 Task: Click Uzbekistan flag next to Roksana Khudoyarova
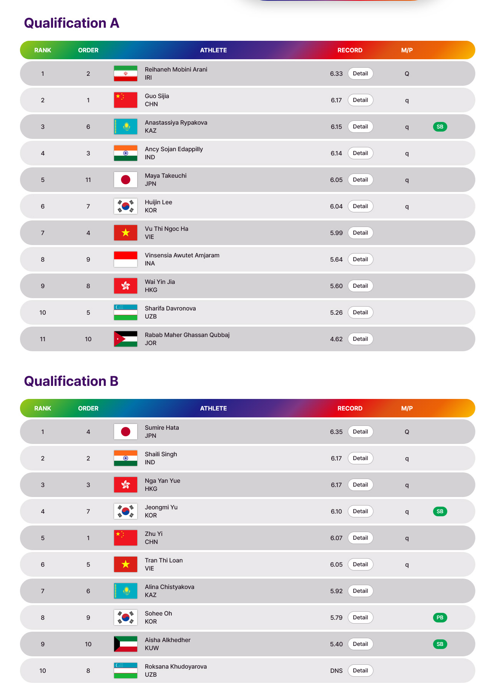[x=126, y=671]
